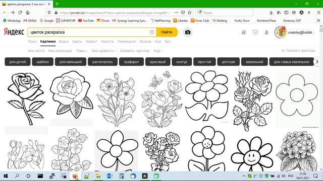Expand the Темы dropdown
The width and height of the screenshot is (323, 181).
82,51
